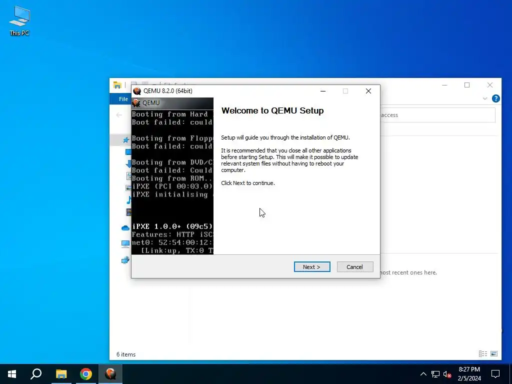Click the File Explorer folder title icon

[117, 85]
